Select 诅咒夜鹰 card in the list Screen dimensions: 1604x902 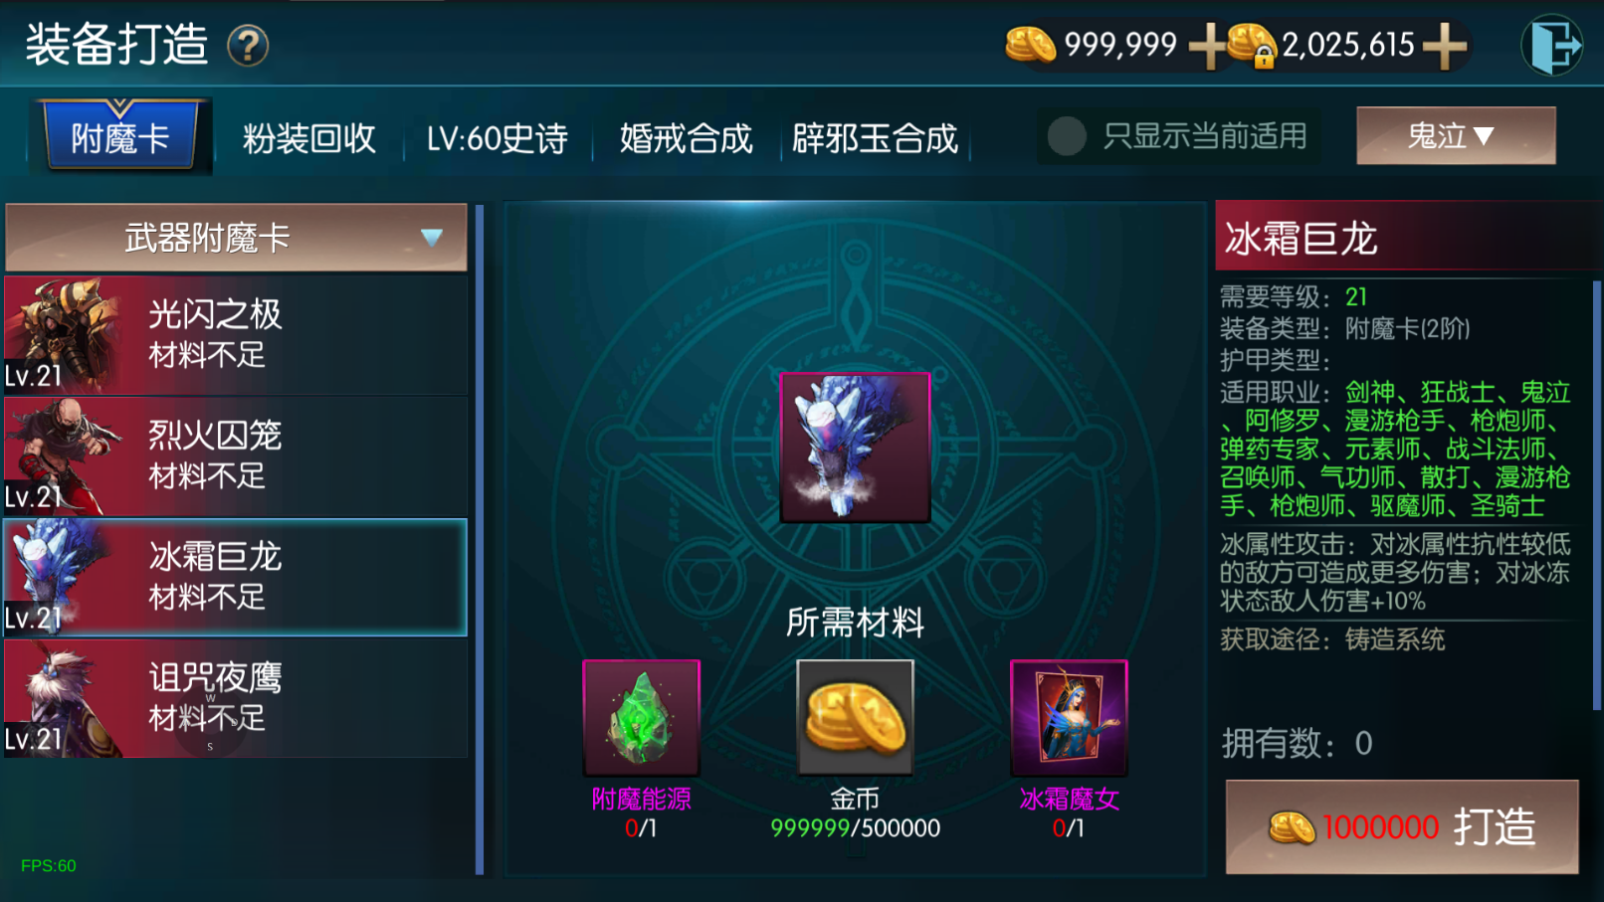236,698
